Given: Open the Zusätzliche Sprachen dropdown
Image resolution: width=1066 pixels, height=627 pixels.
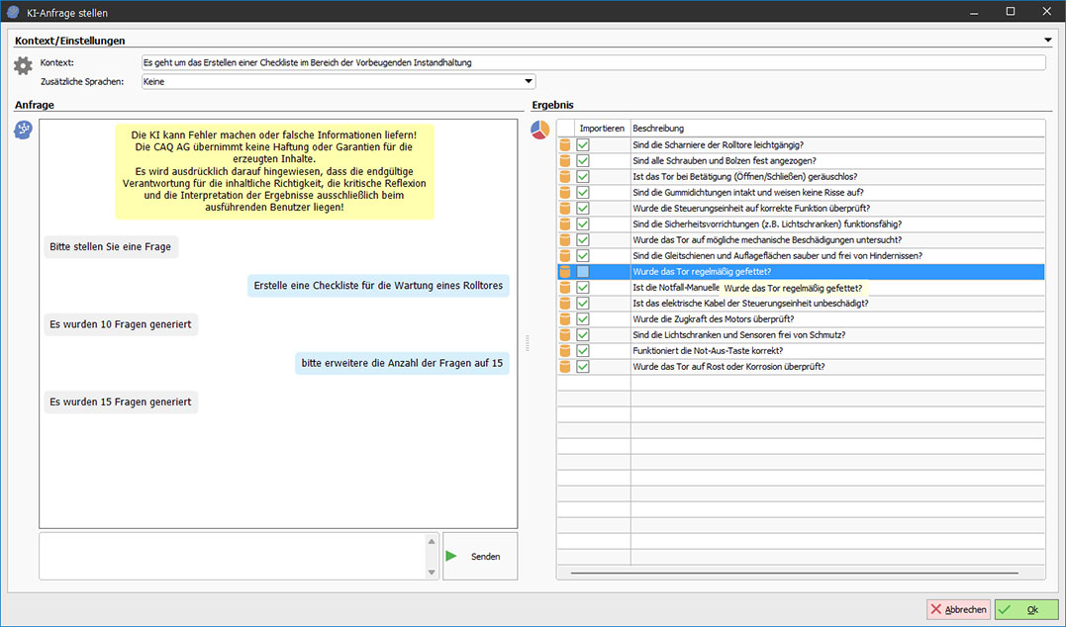Looking at the screenshot, I should [x=529, y=82].
